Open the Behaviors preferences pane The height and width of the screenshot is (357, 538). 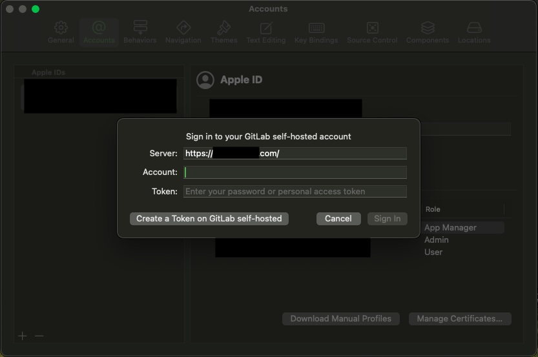pos(140,32)
